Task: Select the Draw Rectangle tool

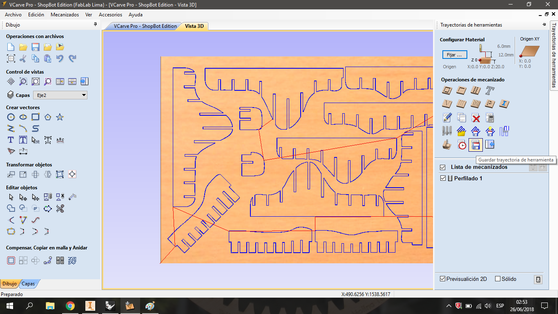Action: point(36,117)
